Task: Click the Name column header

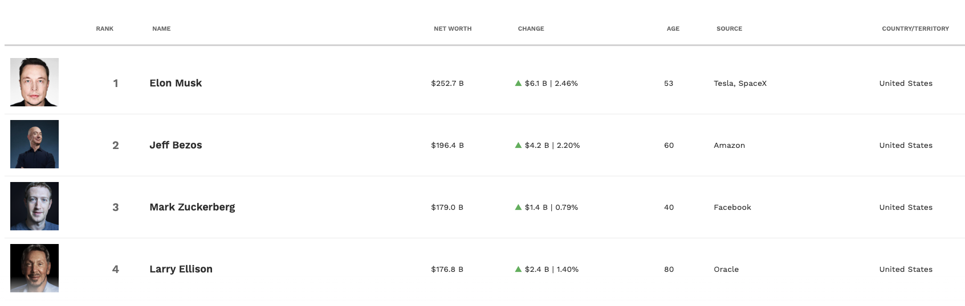Action: click(x=161, y=28)
